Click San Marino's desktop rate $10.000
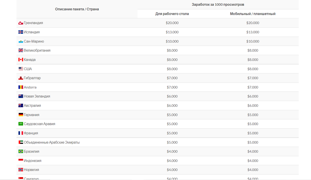This screenshot has width=311, height=180. point(172,42)
